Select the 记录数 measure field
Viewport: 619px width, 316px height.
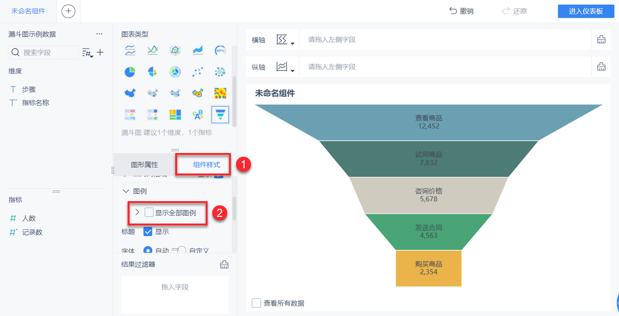(x=32, y=232)
